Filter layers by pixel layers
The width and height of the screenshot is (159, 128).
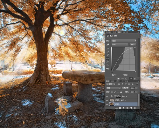pos(119,84)
